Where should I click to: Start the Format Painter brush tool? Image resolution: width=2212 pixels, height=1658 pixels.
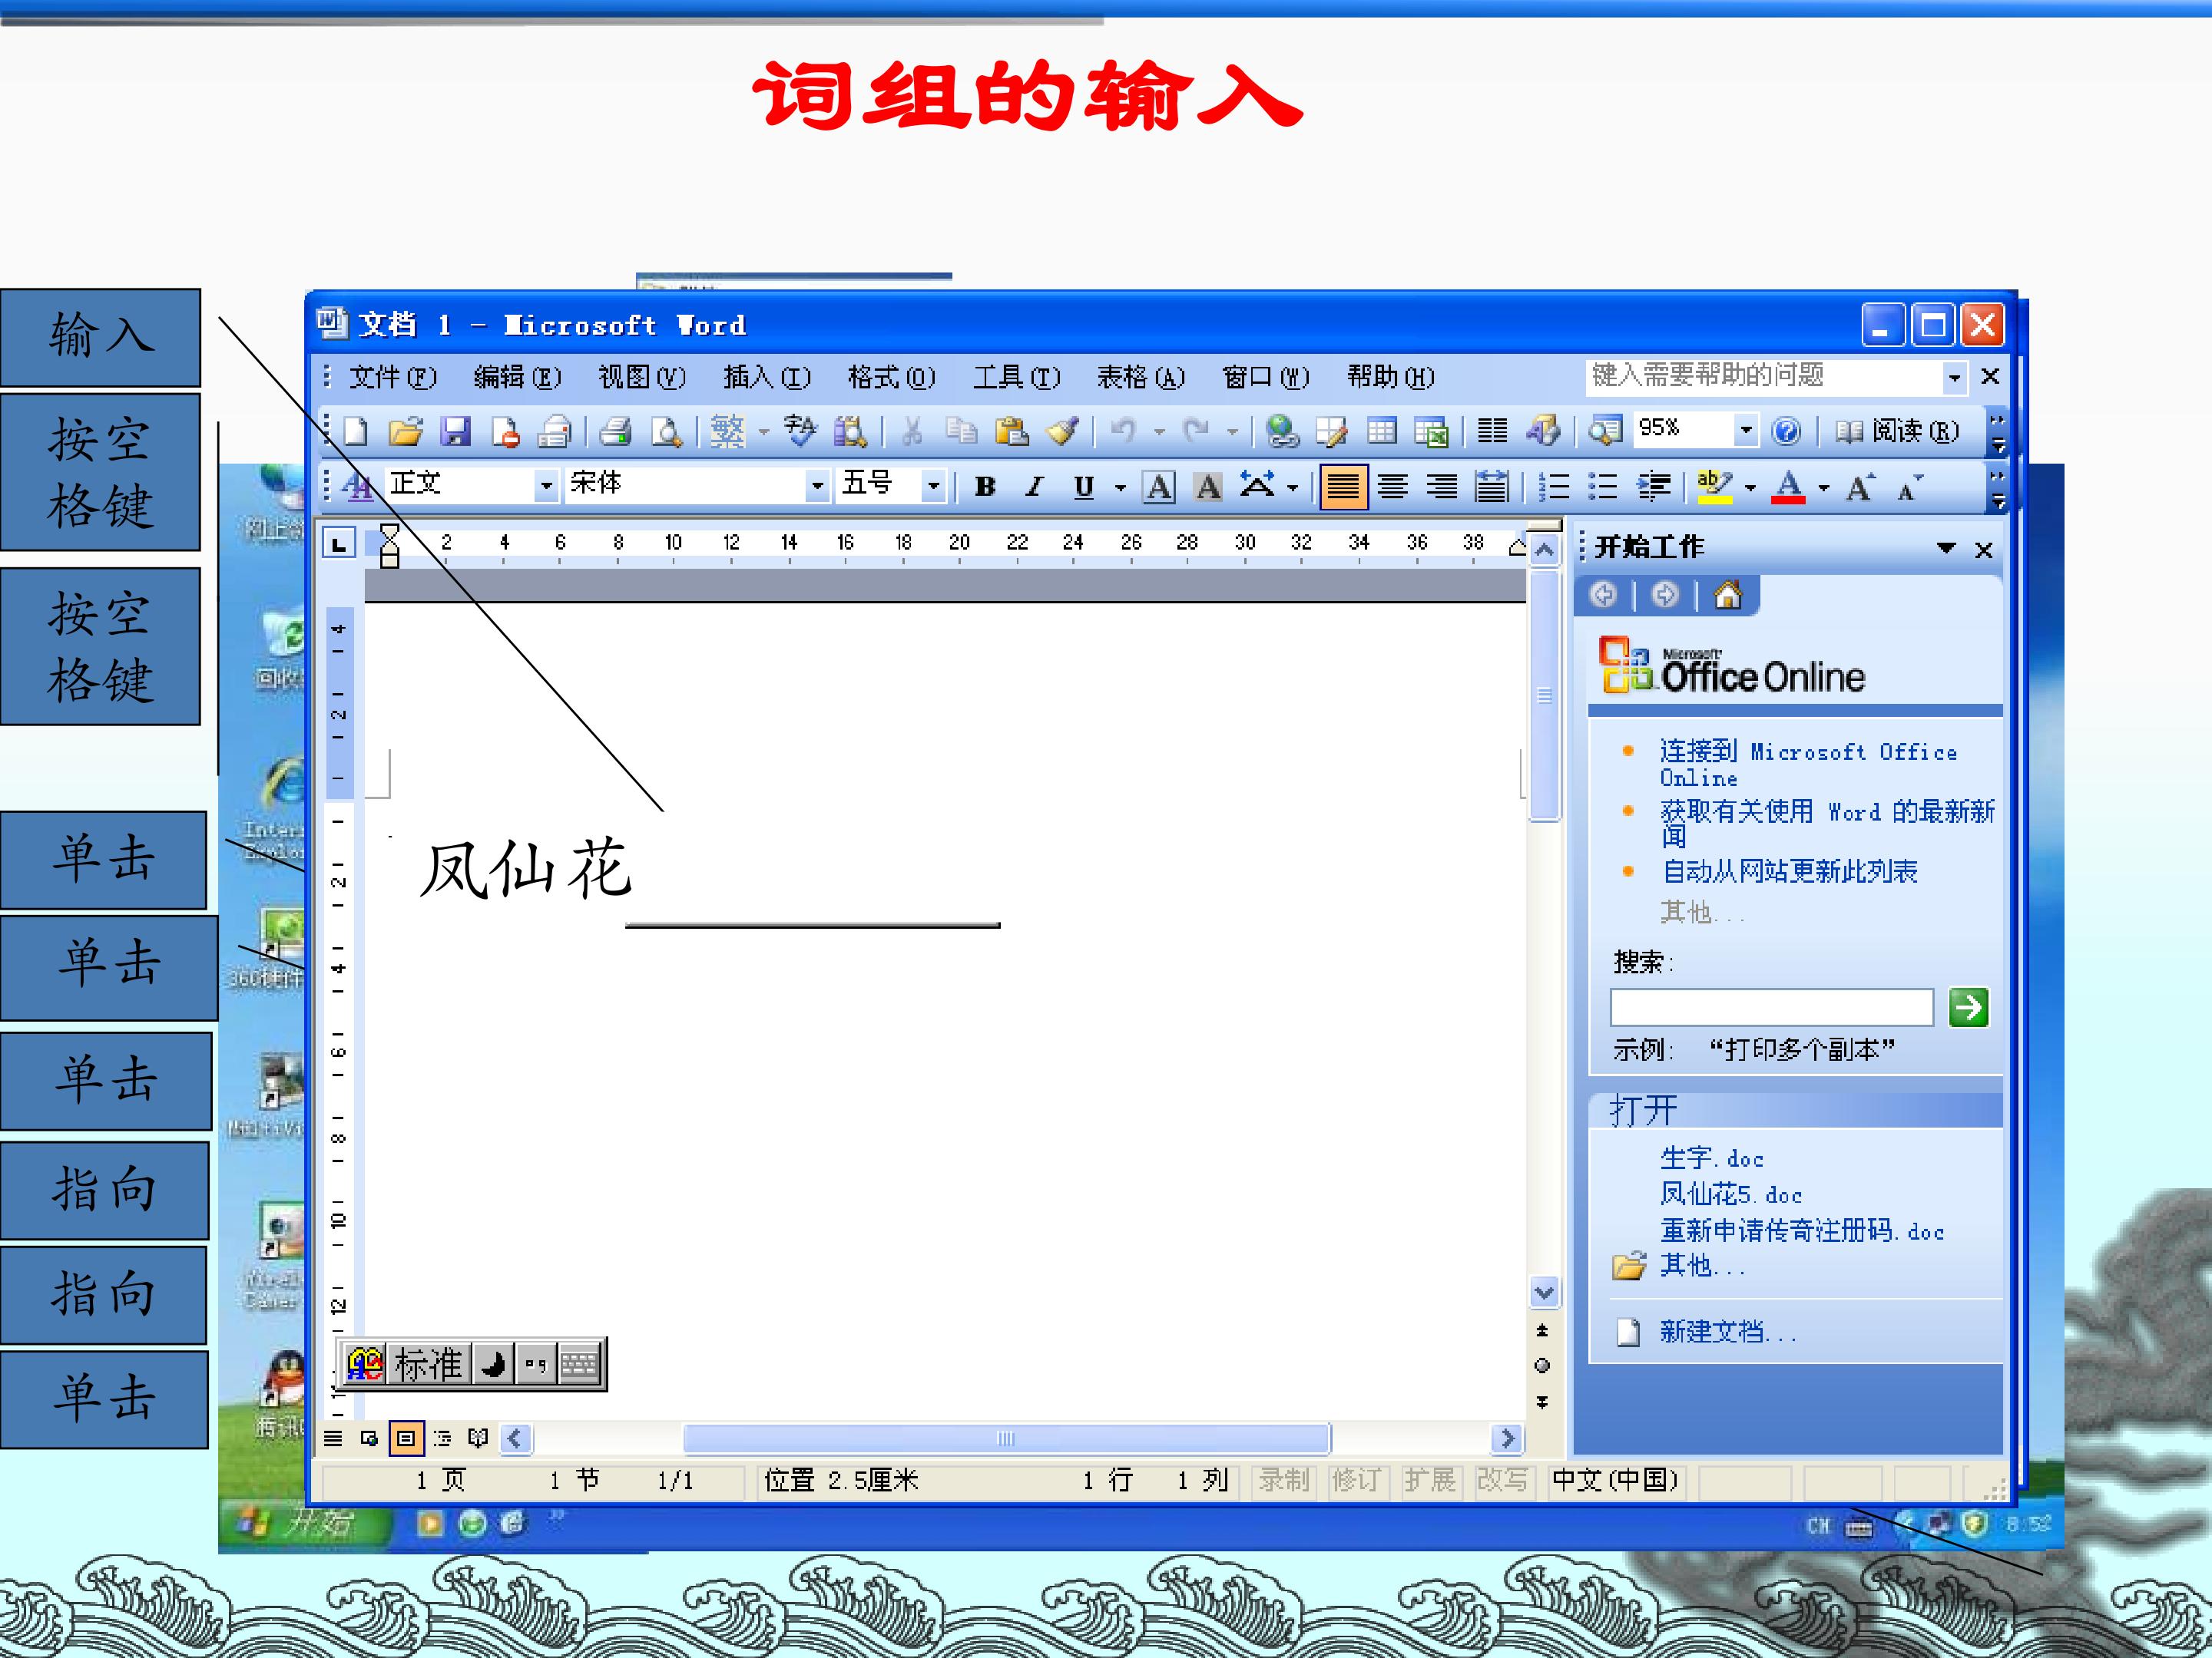[x=1061, y=431]
